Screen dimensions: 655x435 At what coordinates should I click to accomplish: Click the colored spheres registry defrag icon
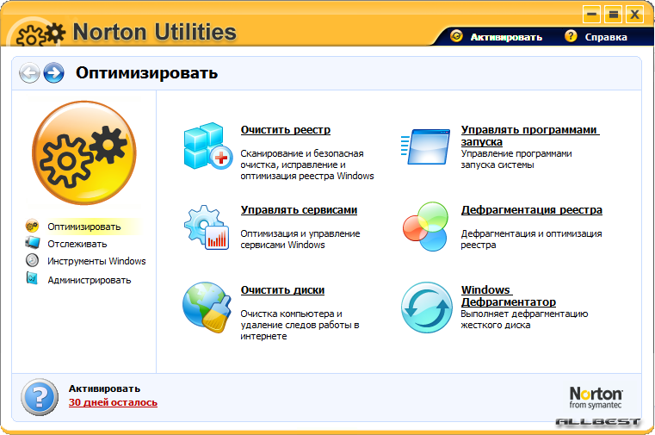(426, 227)
